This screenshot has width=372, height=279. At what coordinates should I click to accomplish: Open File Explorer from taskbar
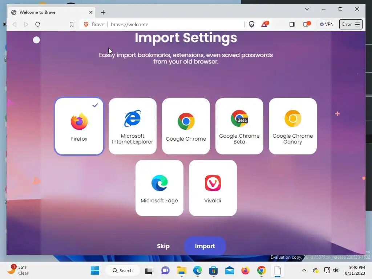(182, 270)
